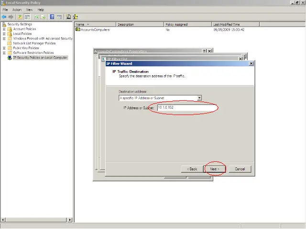Viewport: 306px width, 229px height.
Task: Open the Action menu
Action: pos(17,10)
